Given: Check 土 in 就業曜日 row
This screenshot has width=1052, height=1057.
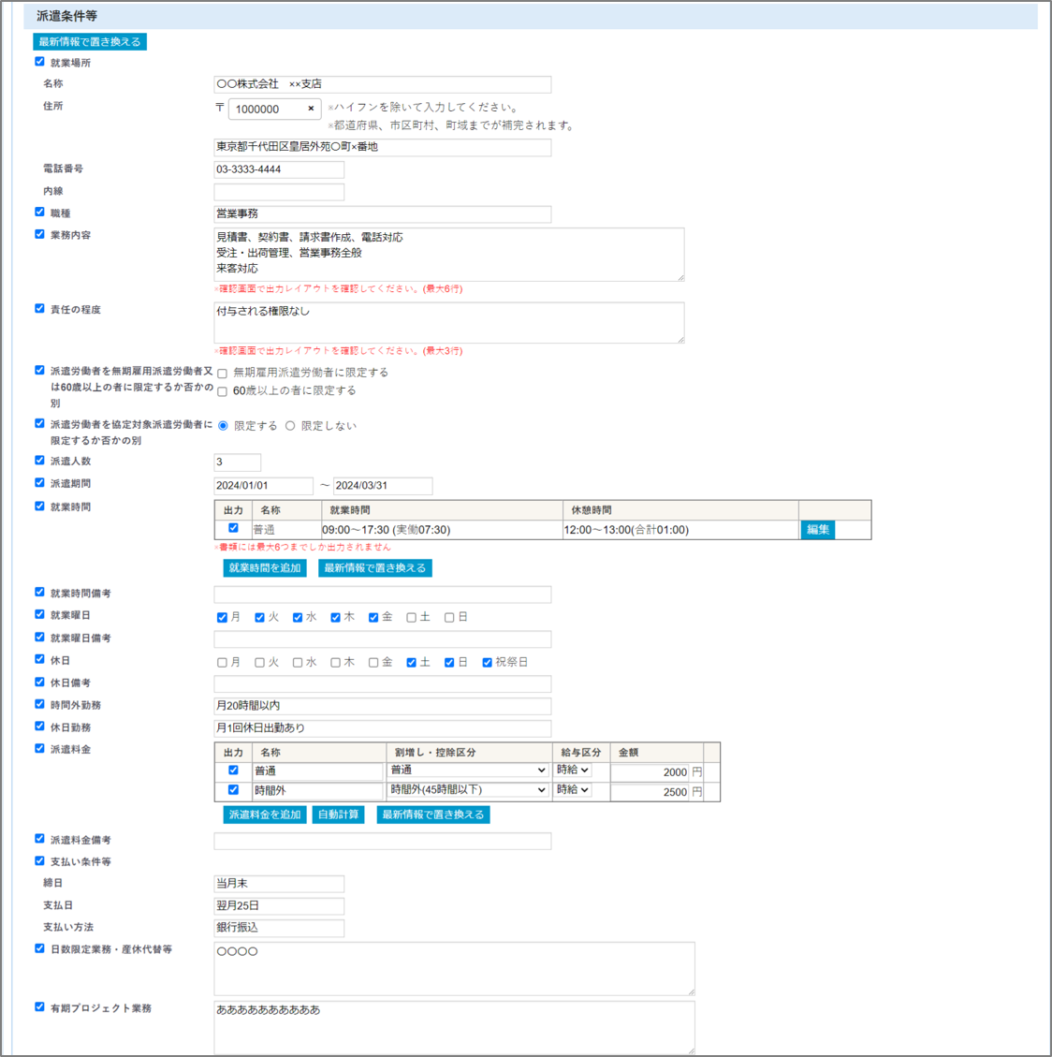Looking at the screenshot, I should pyautogui.click(x=411, y=618).
